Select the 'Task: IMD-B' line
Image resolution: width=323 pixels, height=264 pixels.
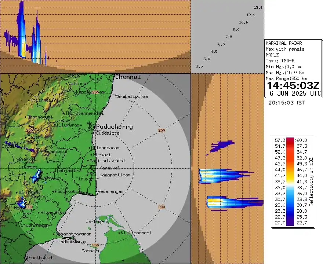pos(280,61)
